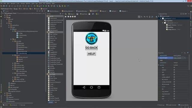Open the Build menu
192x108 pixels.
33,3
